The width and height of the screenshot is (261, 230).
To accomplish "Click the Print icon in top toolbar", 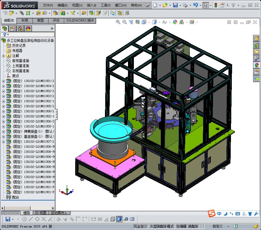I will (185, 5).
